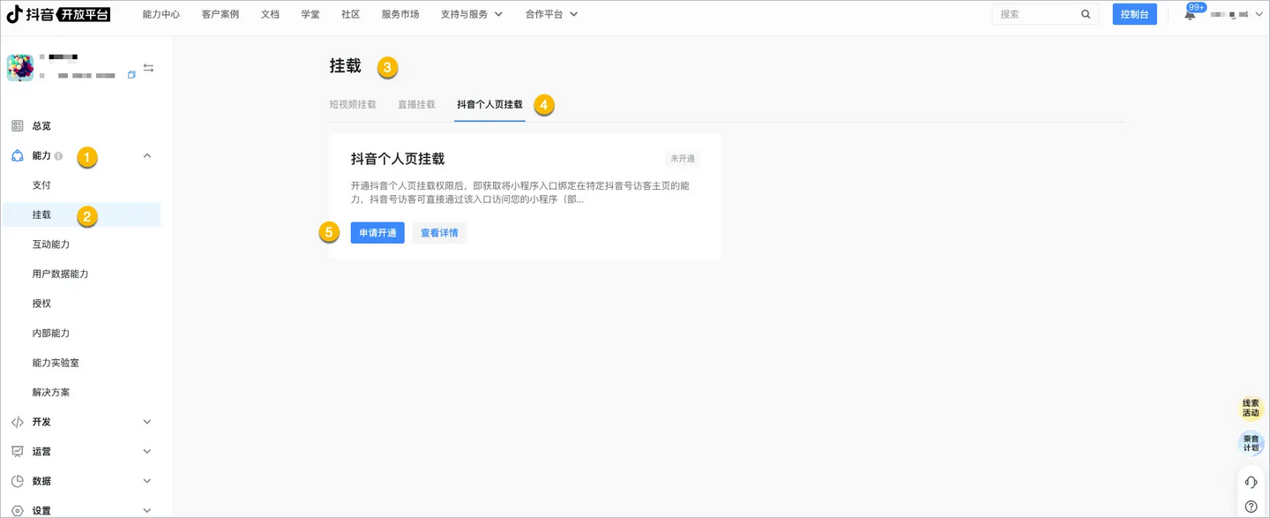
Task: Click the help question mark icon
Action: (x=1251, y=507)
